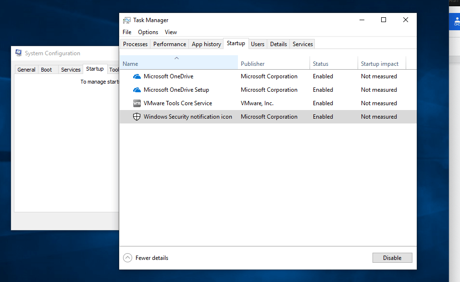Click Not measured for Microsoft OneDrive Setup

[379, 90]
